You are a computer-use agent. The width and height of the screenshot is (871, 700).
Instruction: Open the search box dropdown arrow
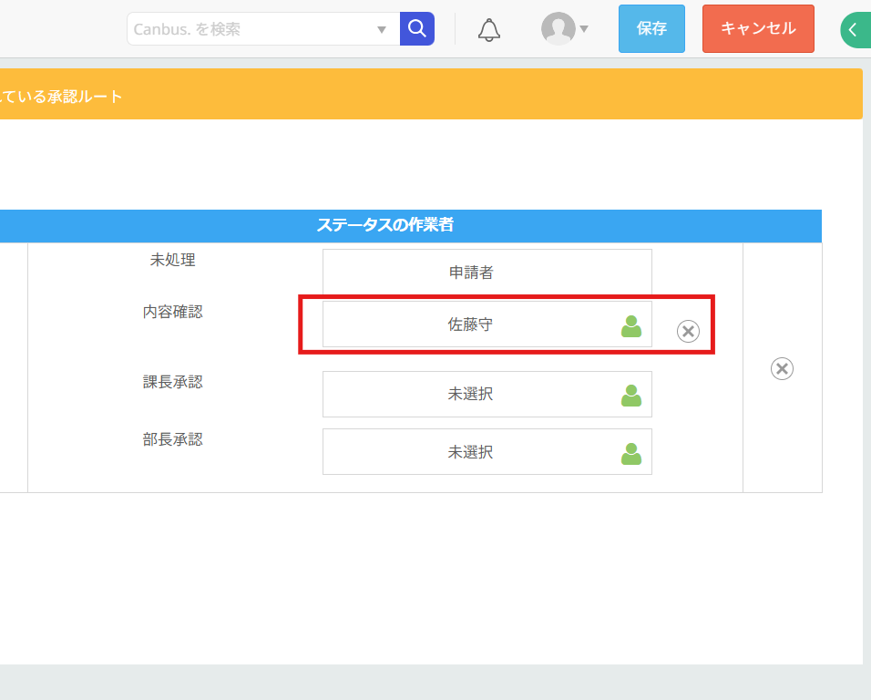(382, 29)
